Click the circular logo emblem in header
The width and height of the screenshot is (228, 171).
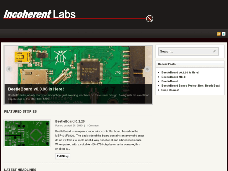point(150,19)
